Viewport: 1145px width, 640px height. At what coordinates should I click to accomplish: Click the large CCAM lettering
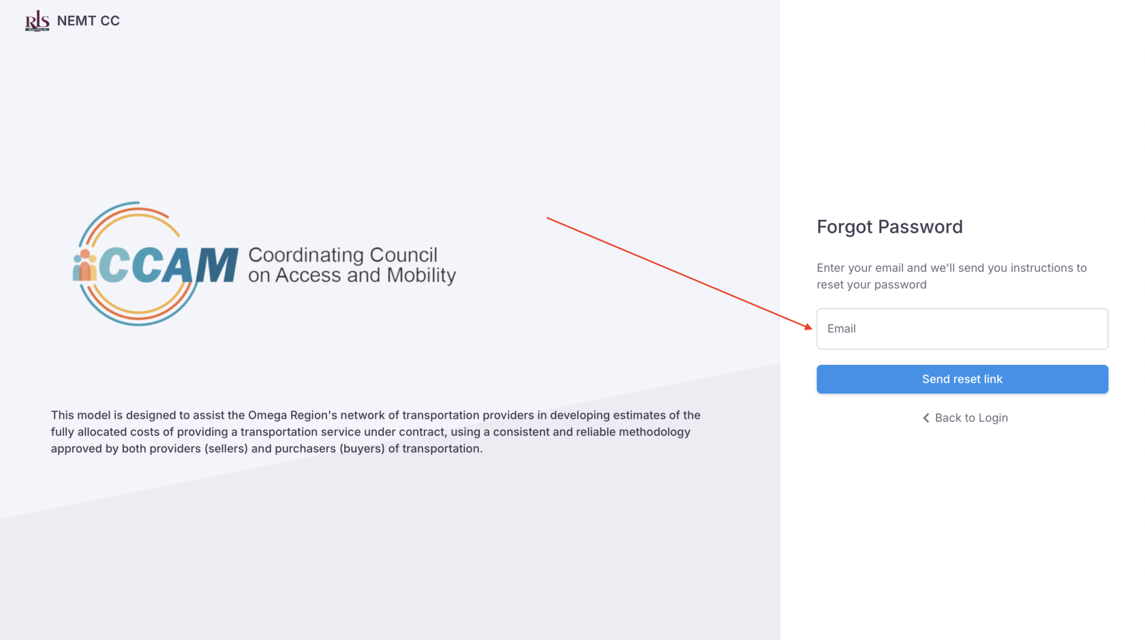[169, 265]
